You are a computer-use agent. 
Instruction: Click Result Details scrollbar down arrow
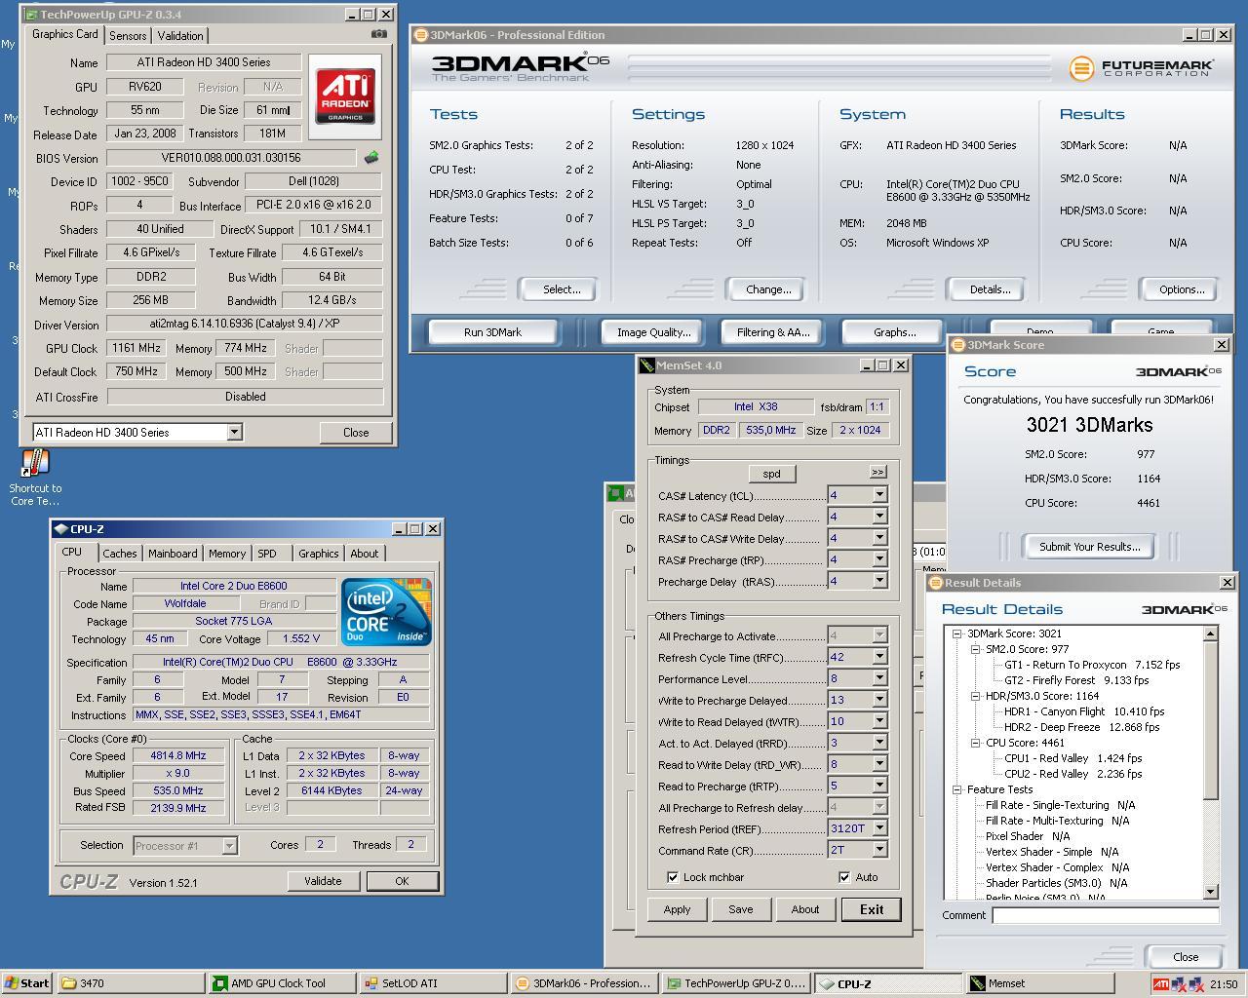coord(1211,891)
